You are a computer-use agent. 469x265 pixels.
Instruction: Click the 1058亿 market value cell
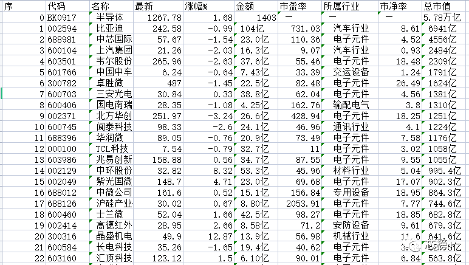pos(445,149)
